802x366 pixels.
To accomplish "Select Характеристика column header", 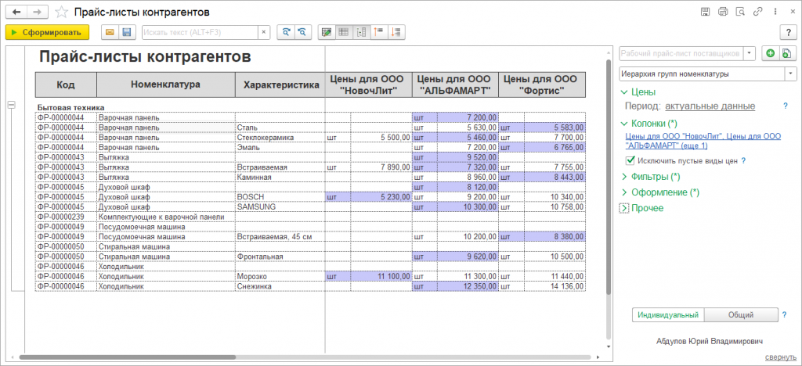I will click(280, 84).
